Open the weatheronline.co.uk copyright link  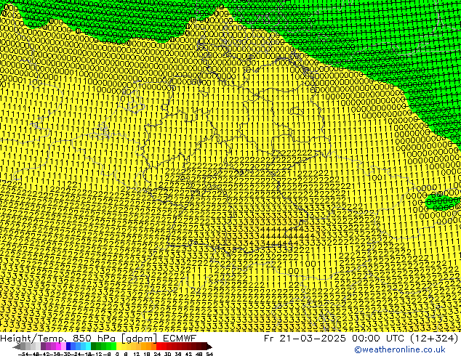(x=400, y=350)
